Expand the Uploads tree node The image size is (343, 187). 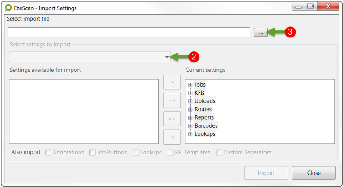pos(191,101)
